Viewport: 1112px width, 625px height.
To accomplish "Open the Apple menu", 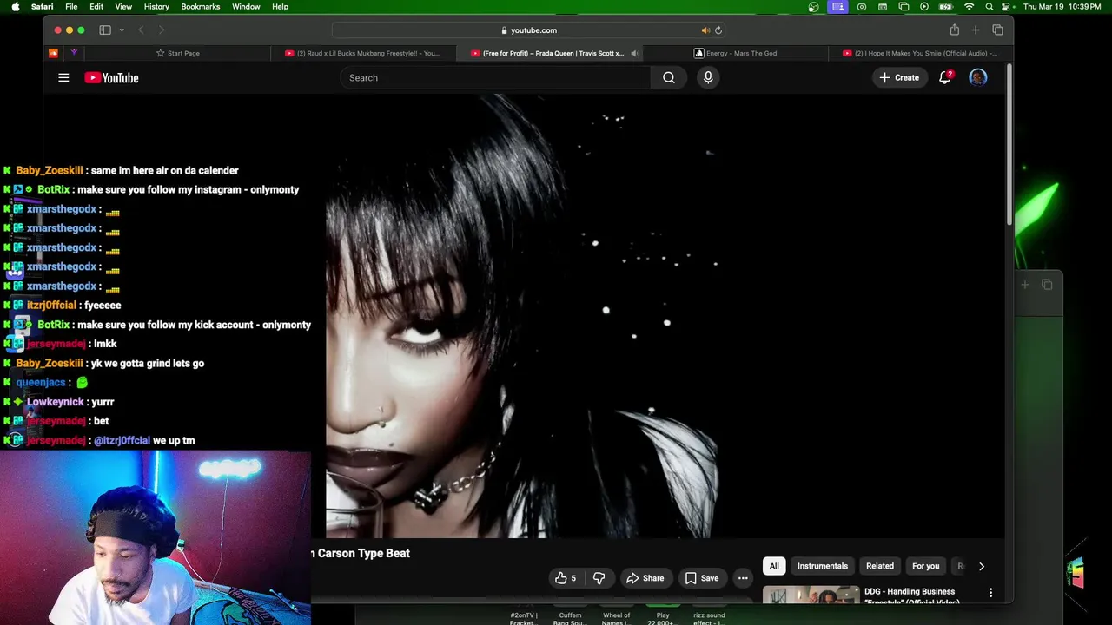I will coord(16,7).
